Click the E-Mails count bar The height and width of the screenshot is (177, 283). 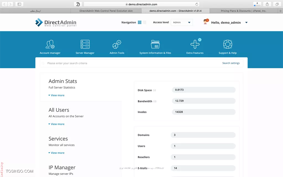pyautogui.click(x=203, y=168)
